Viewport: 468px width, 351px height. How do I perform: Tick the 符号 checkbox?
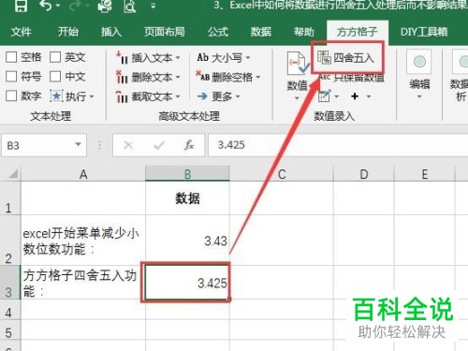11,77
